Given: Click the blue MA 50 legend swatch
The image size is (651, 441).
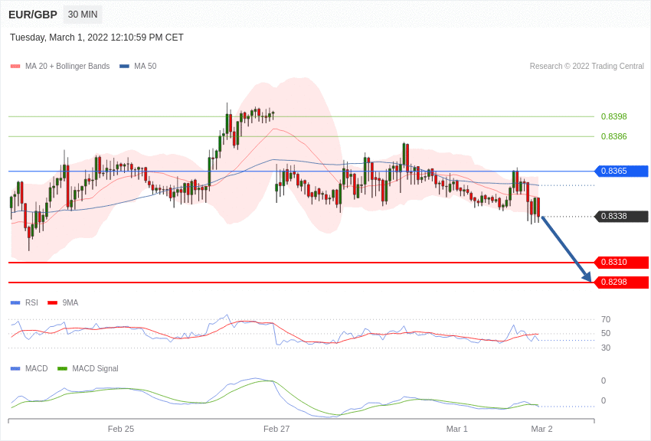Looking at the screenshot, I should tap(124, 67).
